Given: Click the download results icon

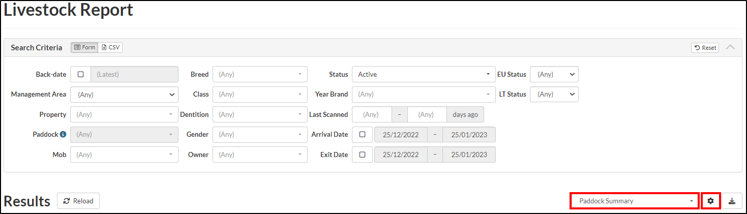Looking at the screenshot, I should pyautogui.click(x=732, y=201).
